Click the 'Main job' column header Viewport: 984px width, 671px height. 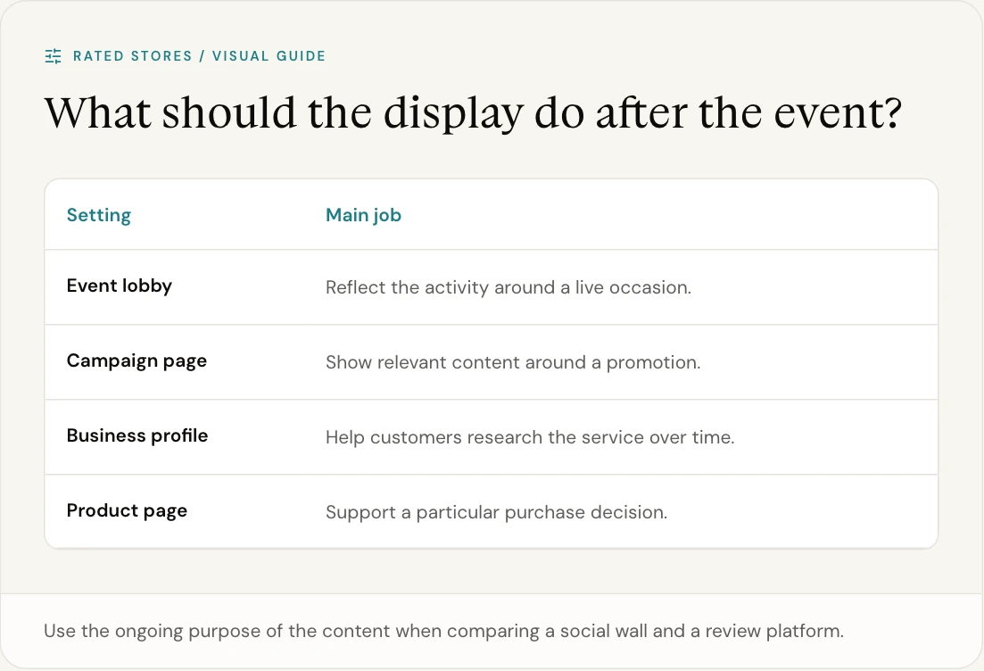[363, 215]
